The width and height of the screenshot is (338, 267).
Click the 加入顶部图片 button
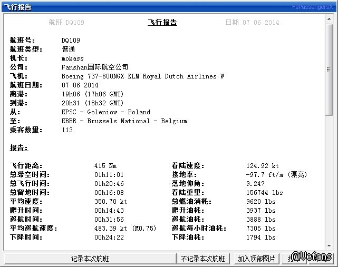[256, 259]
